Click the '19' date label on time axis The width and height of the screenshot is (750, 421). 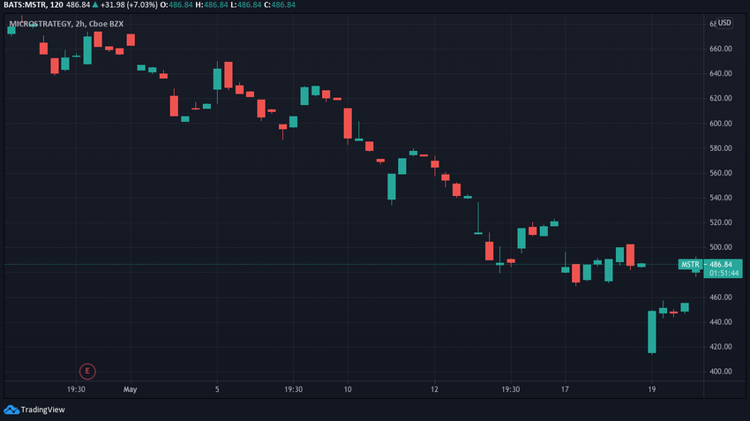coord(651,389)
